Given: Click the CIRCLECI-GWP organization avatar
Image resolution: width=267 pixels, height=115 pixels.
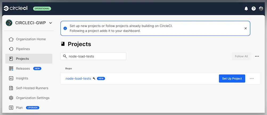Looking at the screenshot, I should [x=9, y=23].
